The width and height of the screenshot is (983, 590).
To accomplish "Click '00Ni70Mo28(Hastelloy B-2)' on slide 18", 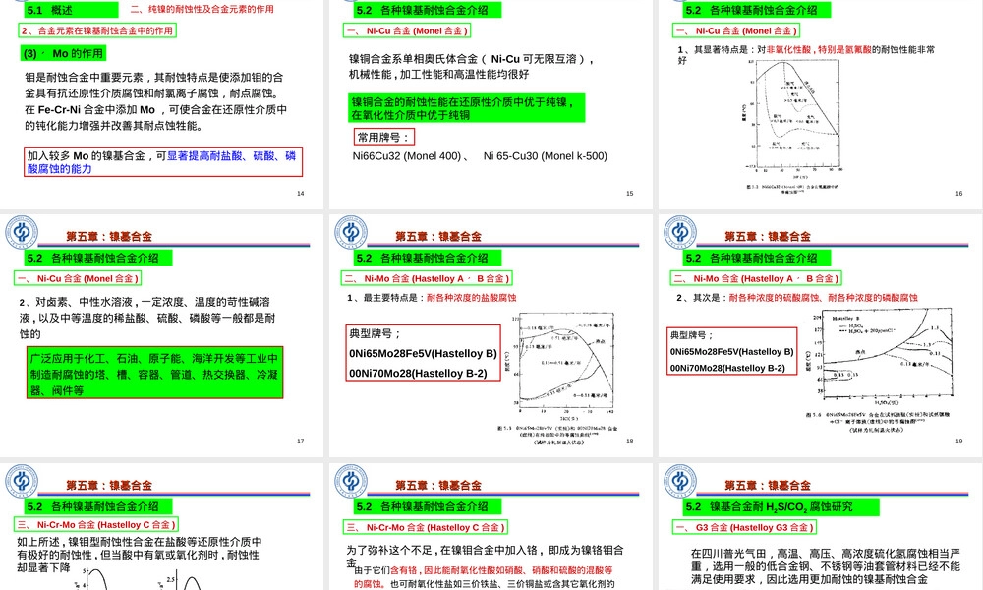I will pyautogui.click(x=418, y=374).
